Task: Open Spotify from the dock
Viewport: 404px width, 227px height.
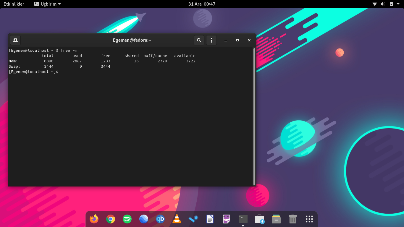Action: point(127,219)
